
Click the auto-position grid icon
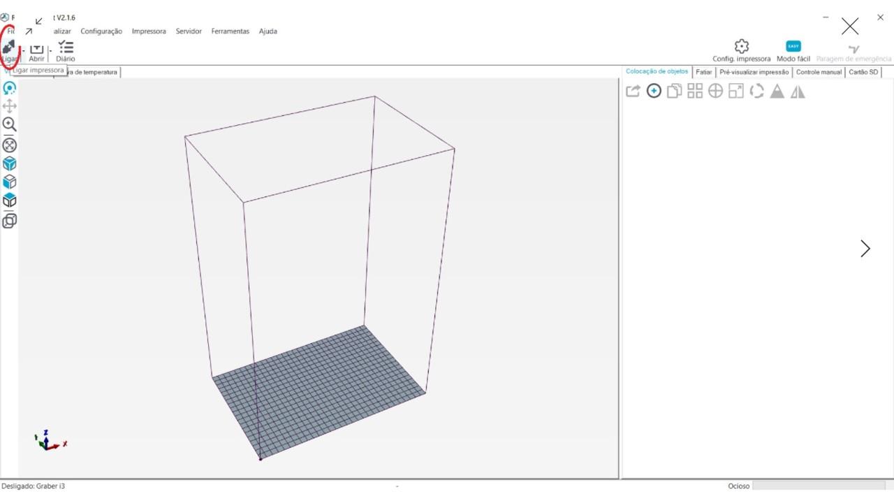click(x=695, y=91)
